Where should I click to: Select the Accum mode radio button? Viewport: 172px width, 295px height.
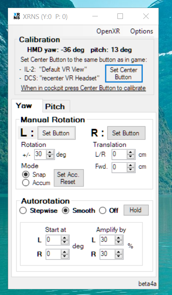[x=25, y=183]
